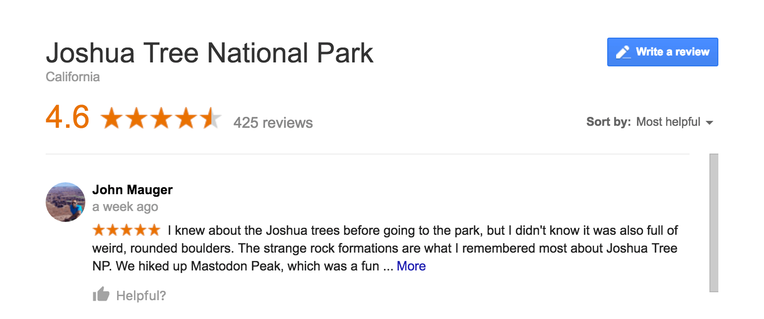Open the Most helpful sort dropdown

(668, 122)
